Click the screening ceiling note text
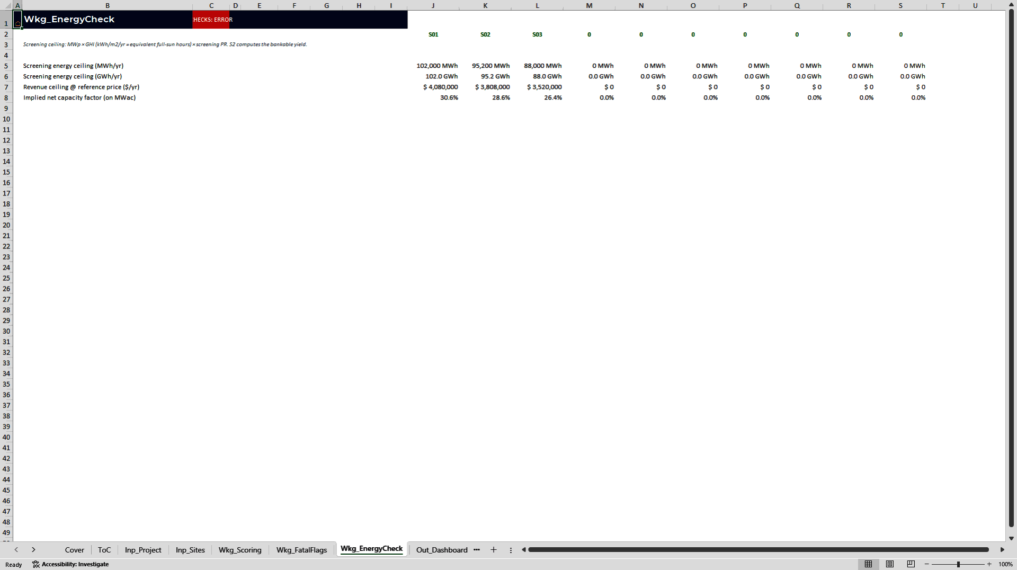1017x570 pixels. point(165,44)
